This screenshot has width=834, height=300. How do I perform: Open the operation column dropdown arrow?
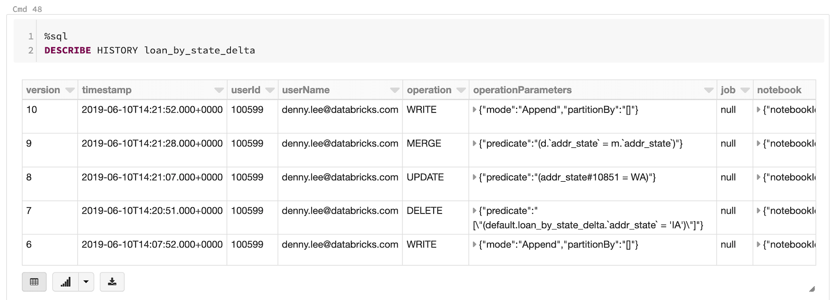461,90
